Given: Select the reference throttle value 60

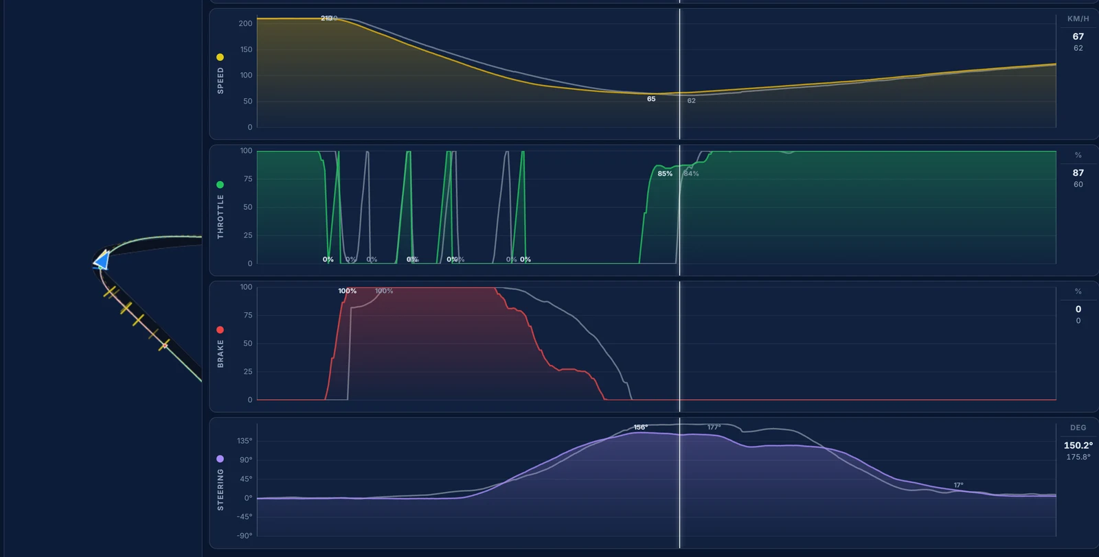Looking at the screenshot, I should point(1078,185).
